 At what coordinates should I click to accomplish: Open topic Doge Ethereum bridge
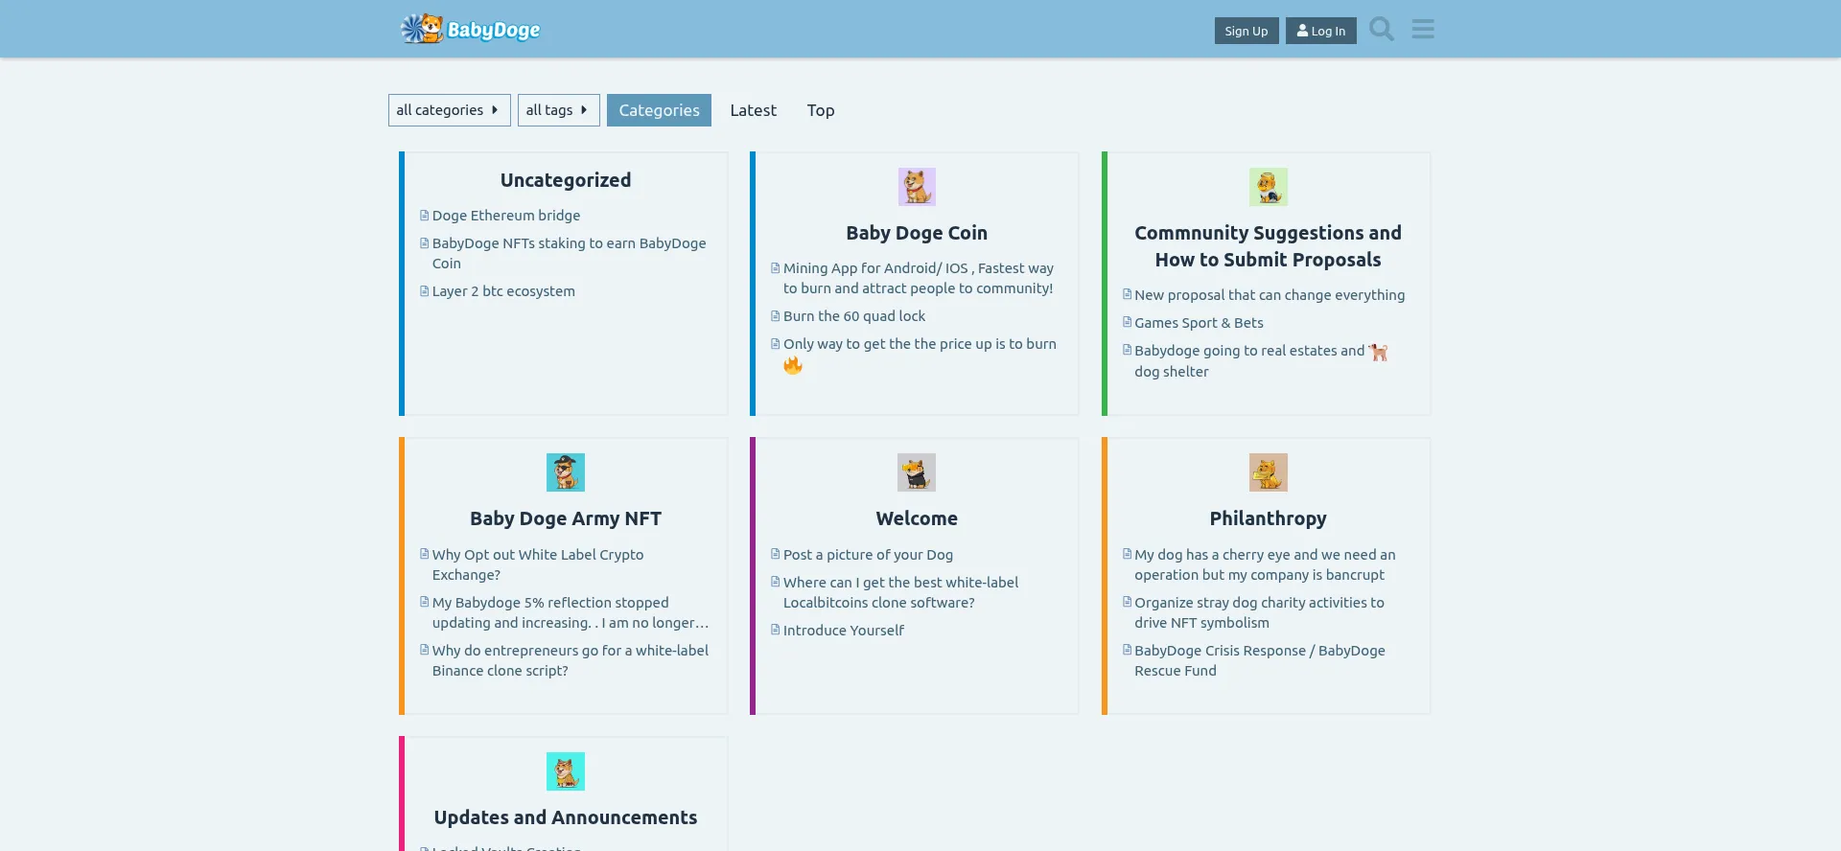coord(505,216)
